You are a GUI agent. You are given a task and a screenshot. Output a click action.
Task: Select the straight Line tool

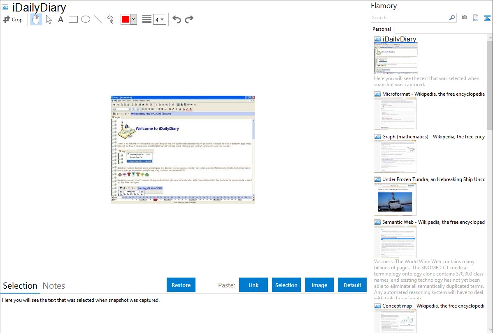[98, 19]
